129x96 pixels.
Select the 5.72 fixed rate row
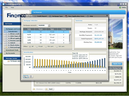tap(46, 37)
